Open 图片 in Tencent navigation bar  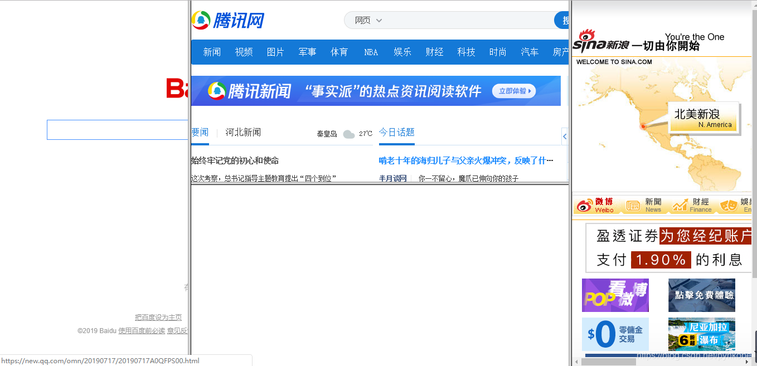click(x=275, y=52)
